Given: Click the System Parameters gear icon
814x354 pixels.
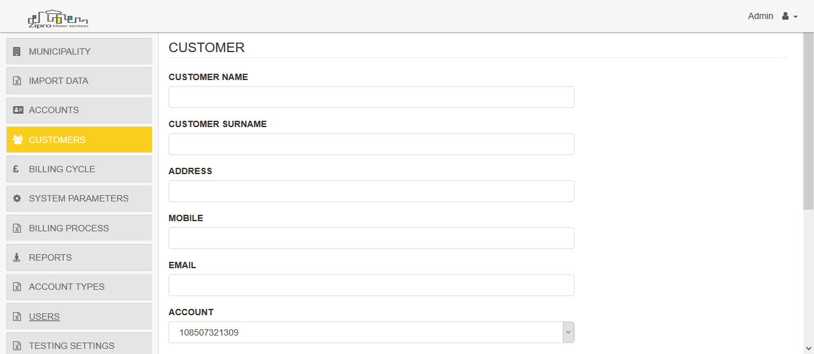Looking at the screenshot, I should (x=17, y=198).
